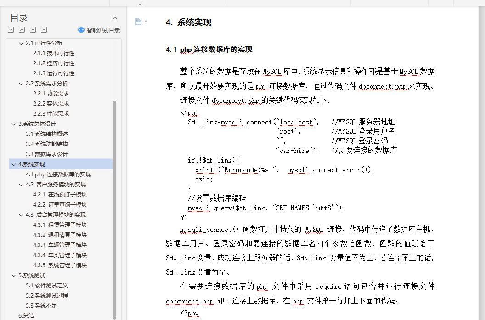Viewport: 485px width, 320px height.
Task: Jump to 2.2.2 实体需求 heading
Action: point(51,104)
